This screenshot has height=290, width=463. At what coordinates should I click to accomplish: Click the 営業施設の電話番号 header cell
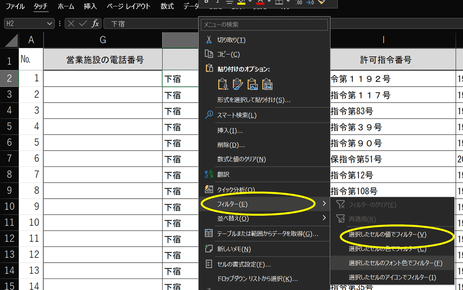click(103, 59)
